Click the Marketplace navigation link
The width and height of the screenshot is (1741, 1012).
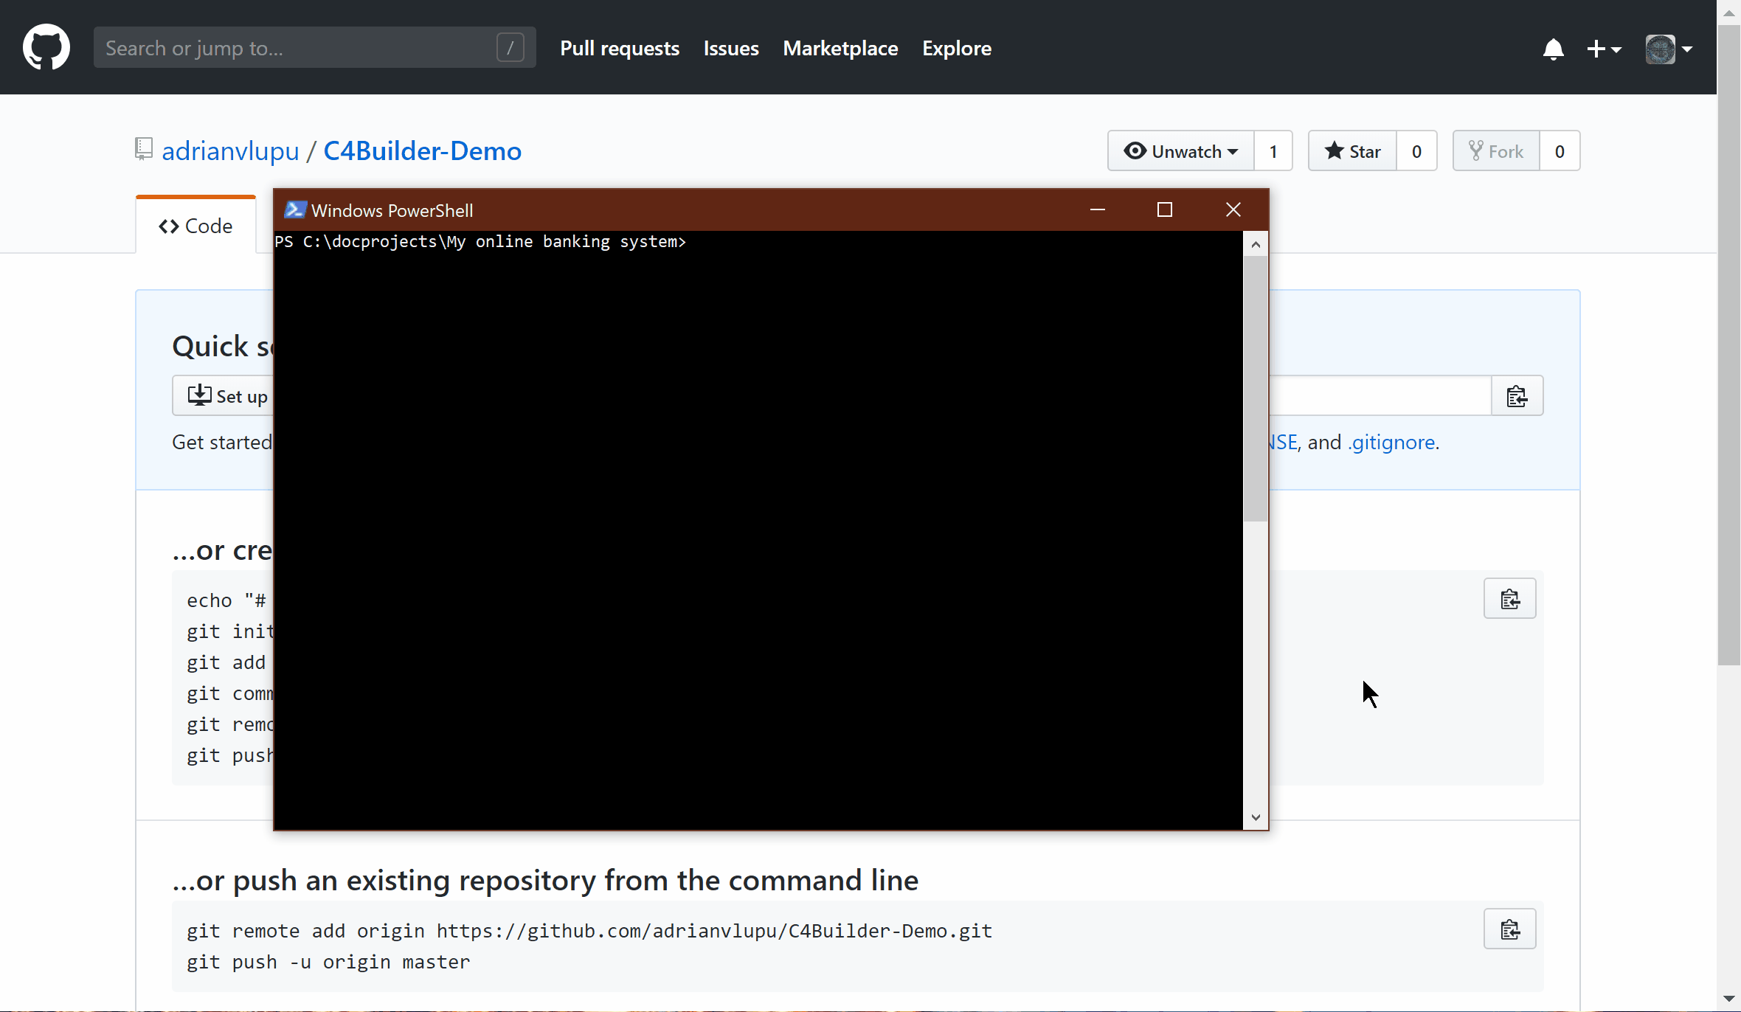click(x=841, y=48)
